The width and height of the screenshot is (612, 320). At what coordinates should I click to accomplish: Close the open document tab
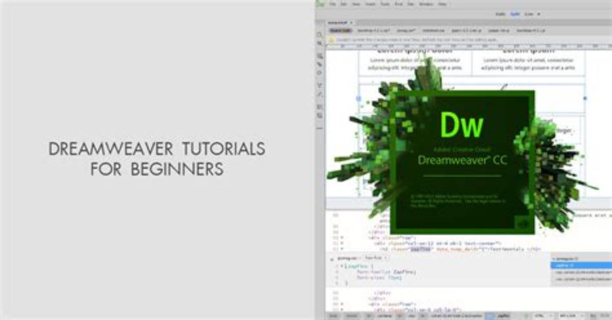pos(351,22)
